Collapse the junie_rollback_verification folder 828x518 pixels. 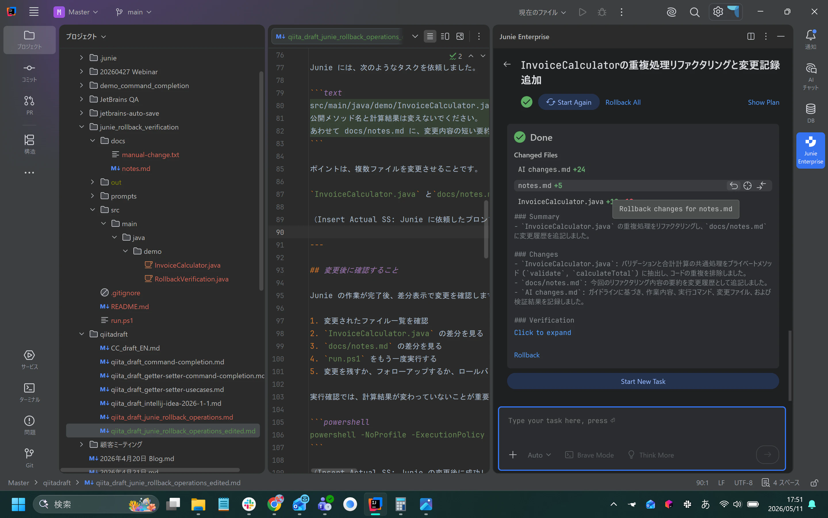pyautogui.click(x=81, y=127)
